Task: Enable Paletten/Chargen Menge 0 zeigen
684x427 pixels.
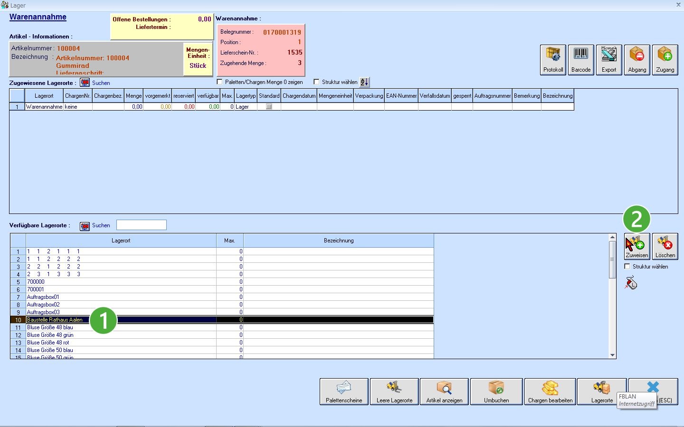Action: [219, 82]
